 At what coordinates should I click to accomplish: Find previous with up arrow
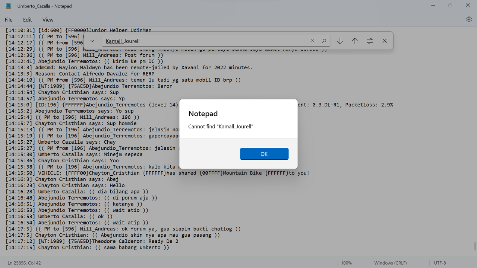click(x=355, y=41)
